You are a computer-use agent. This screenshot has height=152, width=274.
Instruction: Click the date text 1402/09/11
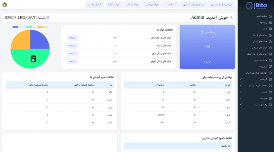[27, 18]
